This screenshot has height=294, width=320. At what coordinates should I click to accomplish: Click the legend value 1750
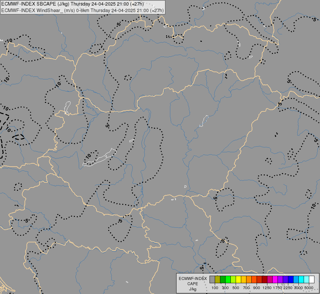click(x=278, y=288)
